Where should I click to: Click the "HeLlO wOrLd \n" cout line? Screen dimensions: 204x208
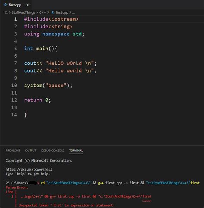point(60,63)
